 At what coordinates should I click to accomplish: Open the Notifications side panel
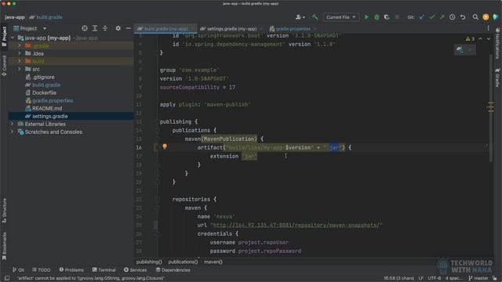point(497,43)
